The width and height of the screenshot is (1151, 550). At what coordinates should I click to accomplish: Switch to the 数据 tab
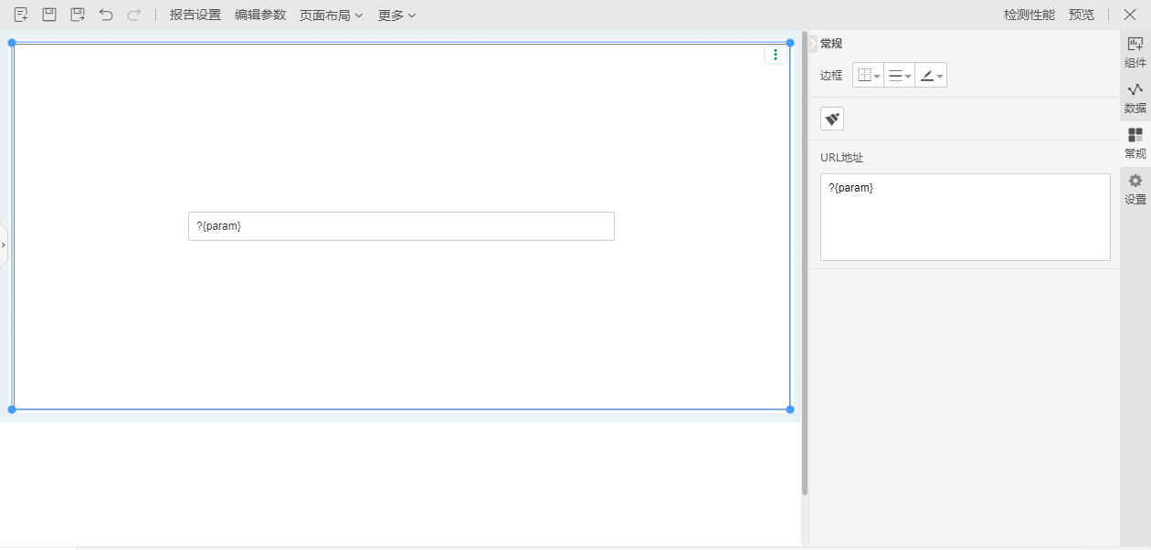coord(1135,99)
